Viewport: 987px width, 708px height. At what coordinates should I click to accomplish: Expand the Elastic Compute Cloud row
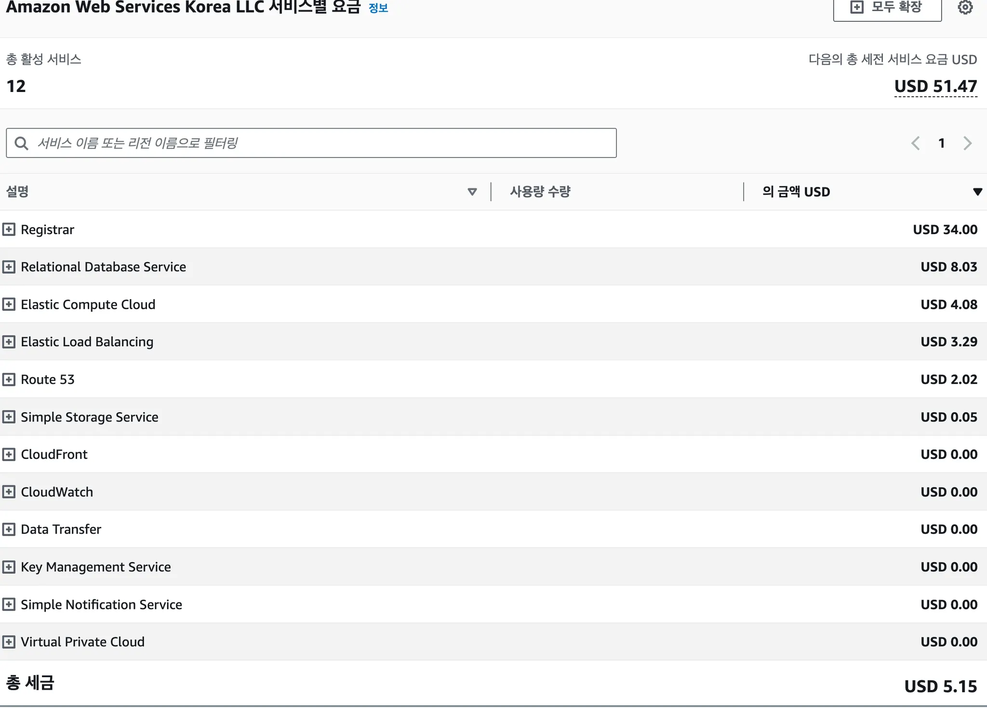click(9, 304)
